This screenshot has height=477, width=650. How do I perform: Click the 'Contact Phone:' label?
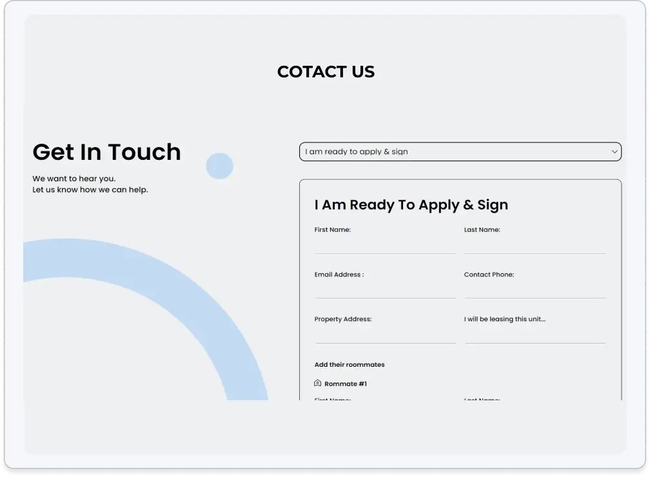tap(489, 275)
